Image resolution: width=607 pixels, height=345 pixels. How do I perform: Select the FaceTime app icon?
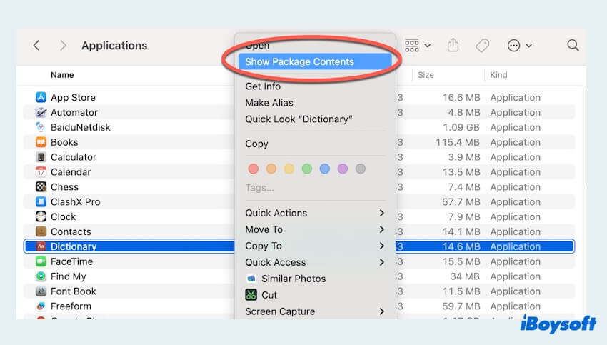tap(41, 261)
